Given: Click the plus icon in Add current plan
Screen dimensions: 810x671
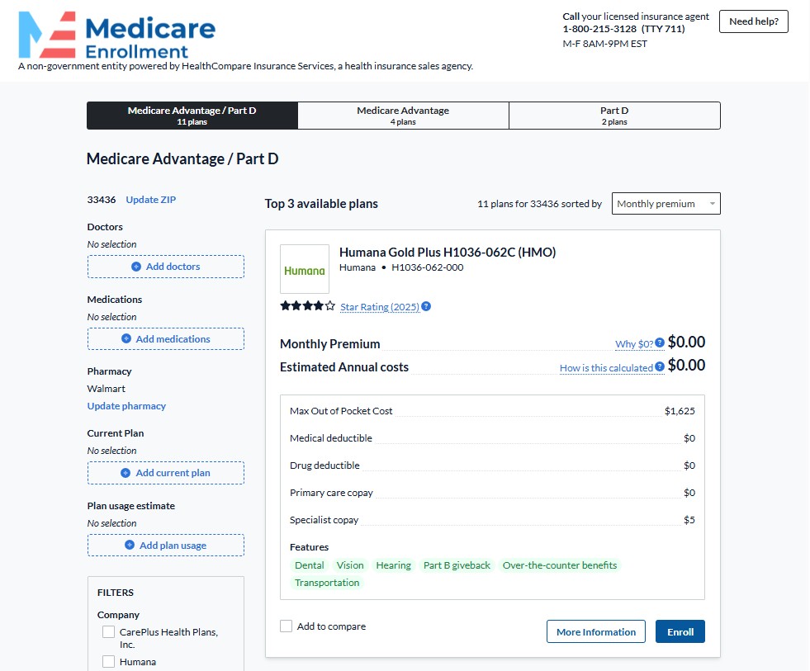Looking at the screenshot, I should (126, 473).
